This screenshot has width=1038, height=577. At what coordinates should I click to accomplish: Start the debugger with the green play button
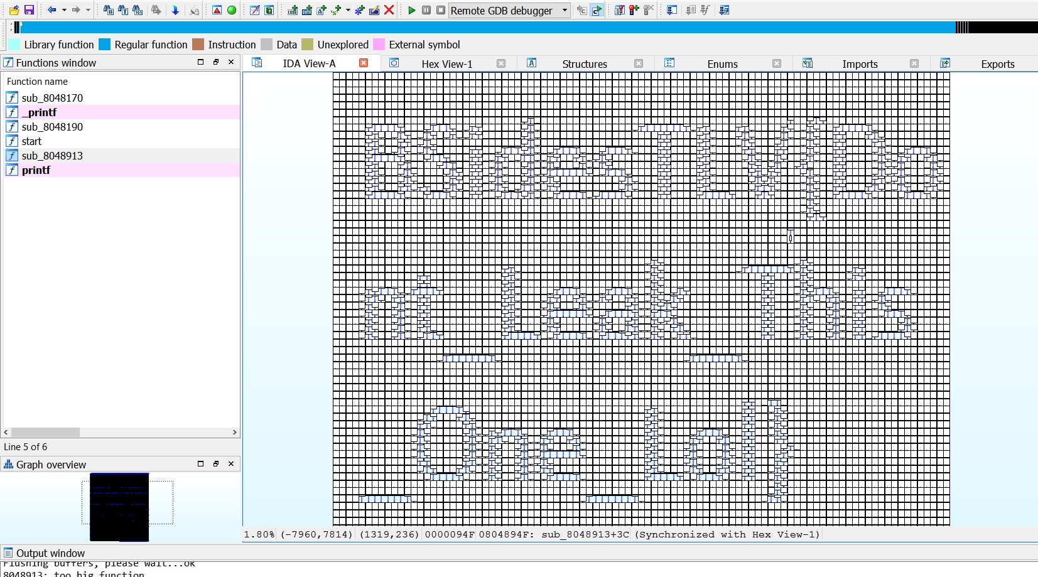tap(411, 10)
